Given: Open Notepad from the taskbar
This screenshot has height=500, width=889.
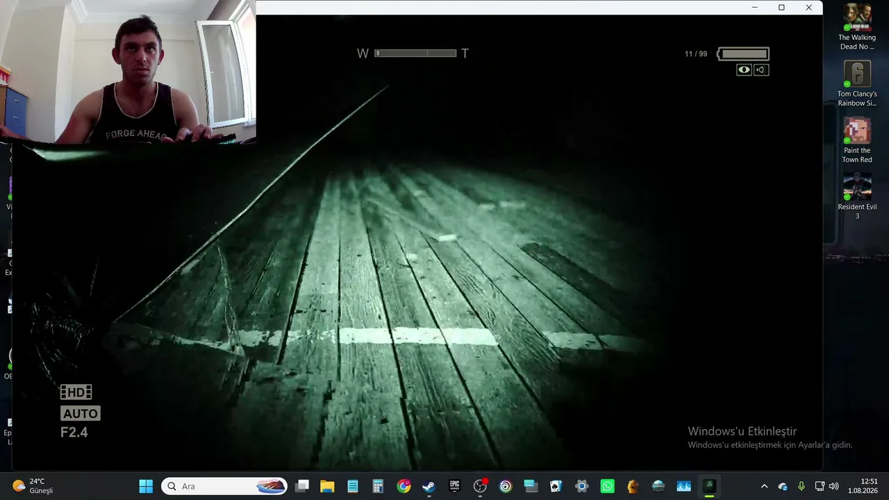Looking at the screenshot, I should 353,486.
